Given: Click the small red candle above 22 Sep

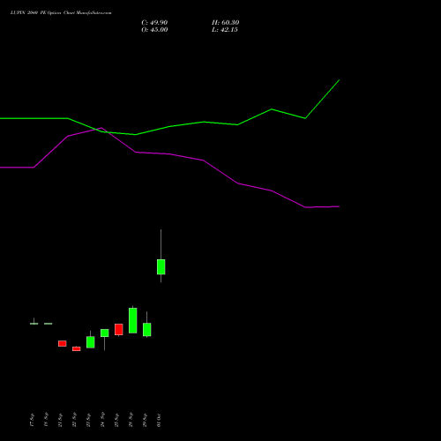Looking at the screenshot, I should click(x=76, y=348).
